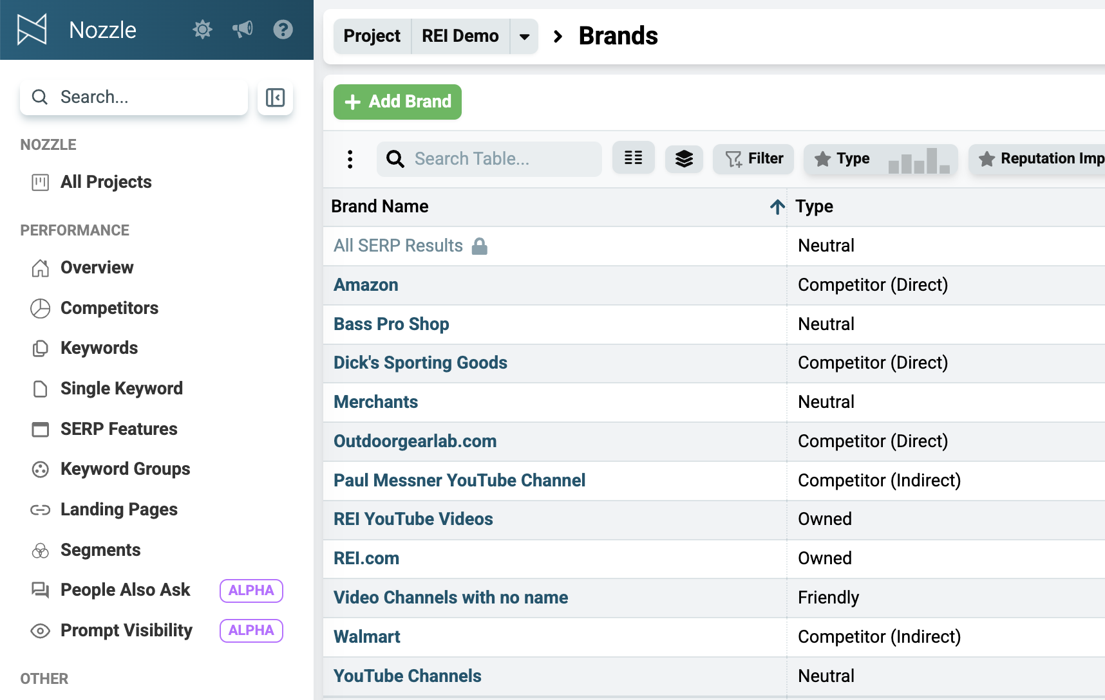
Task: Open the announcements megaphone icon
Action: tap(243, 30)
